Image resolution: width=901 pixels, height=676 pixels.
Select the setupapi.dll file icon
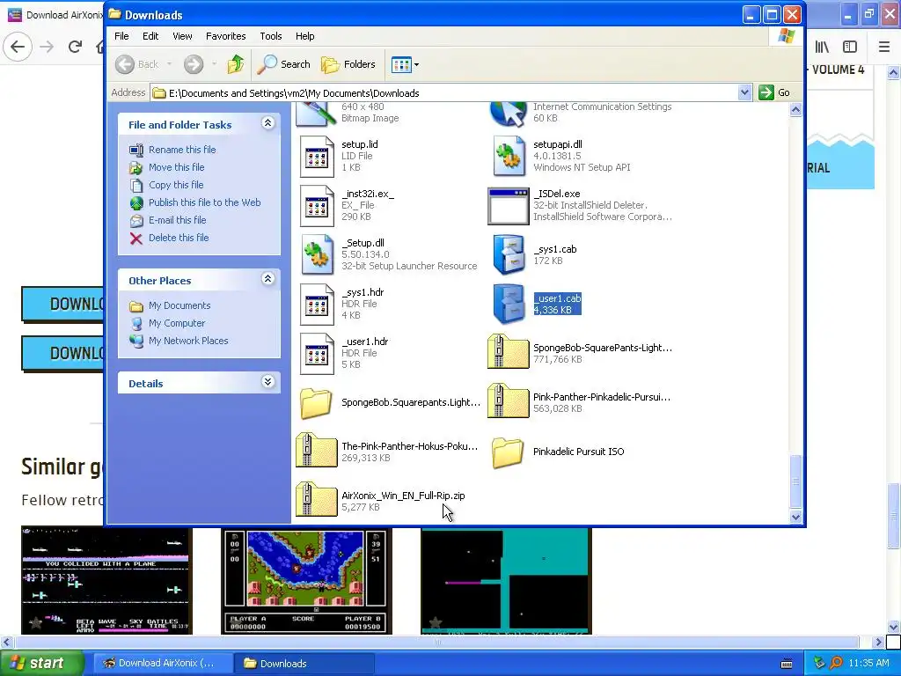point(508,157)
